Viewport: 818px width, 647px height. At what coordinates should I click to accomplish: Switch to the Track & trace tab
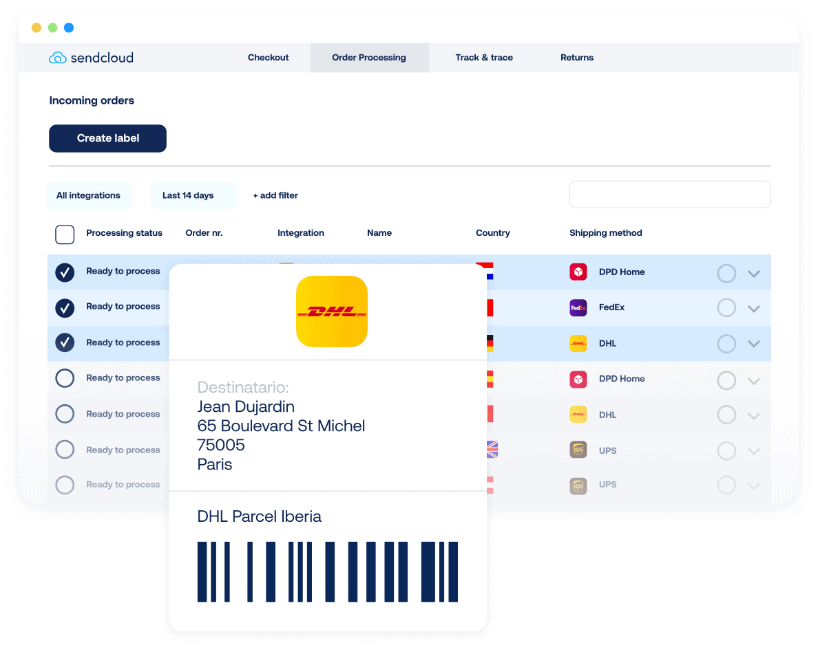[x=484, y=58]
